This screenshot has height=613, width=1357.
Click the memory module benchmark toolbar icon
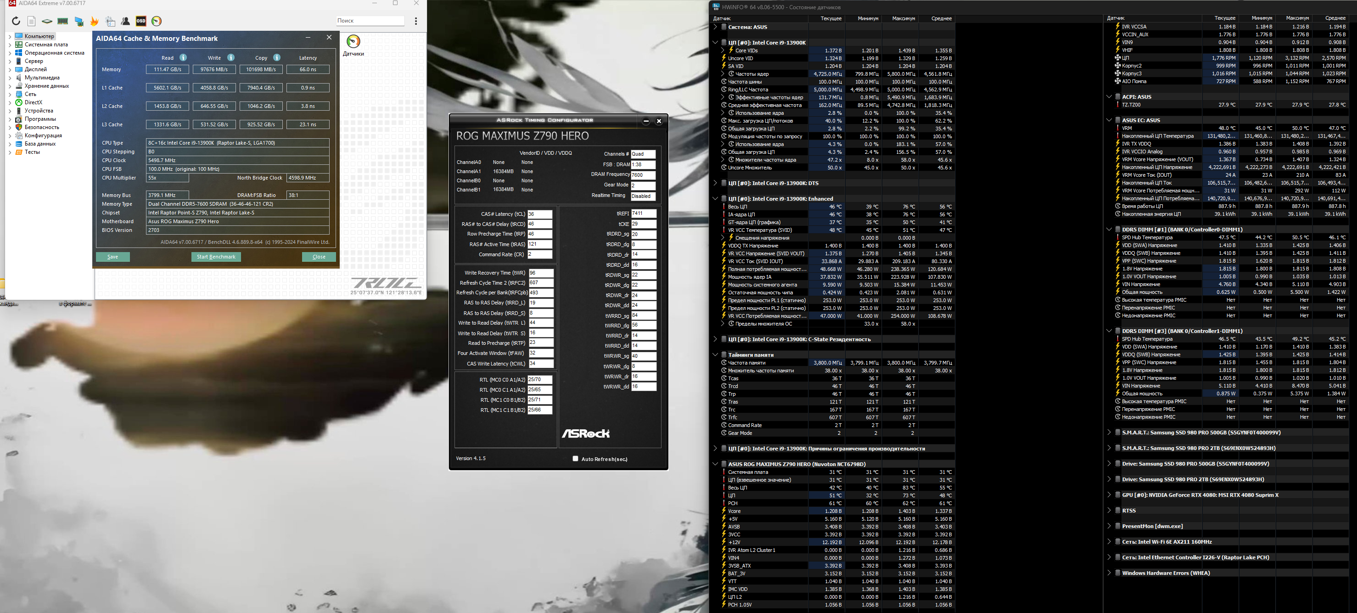point(63,21)
